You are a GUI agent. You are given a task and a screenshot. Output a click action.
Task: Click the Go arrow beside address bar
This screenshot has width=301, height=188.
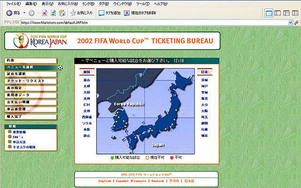pos(297,23)
